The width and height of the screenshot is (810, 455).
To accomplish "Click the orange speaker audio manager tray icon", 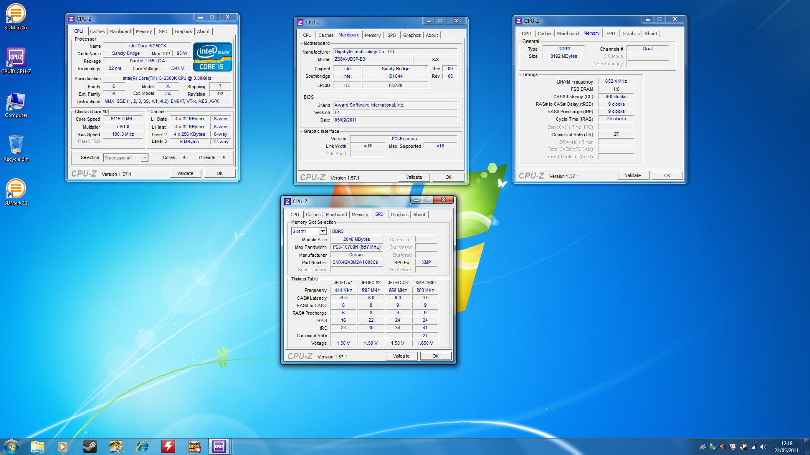I will (722, 447).
